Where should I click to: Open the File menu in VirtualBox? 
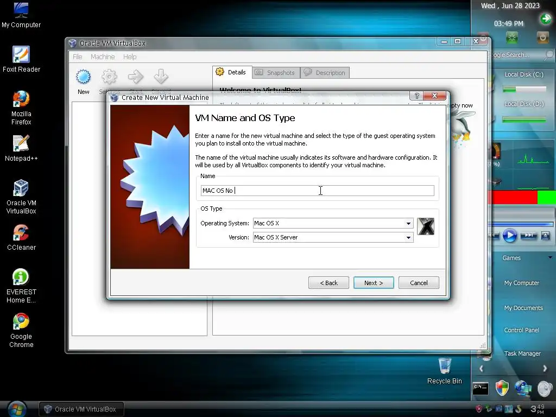pyautogui.click(x=77, y=56)
